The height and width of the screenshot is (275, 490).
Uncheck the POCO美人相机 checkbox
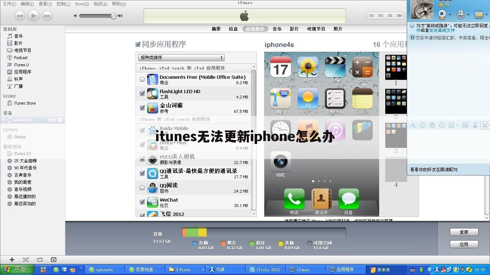click(142, 159)
